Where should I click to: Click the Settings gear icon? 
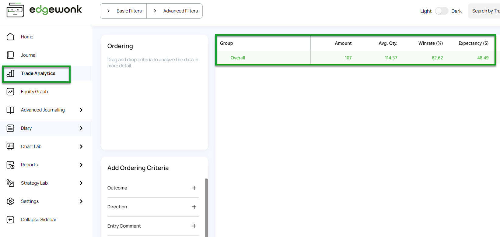point(10,201)
